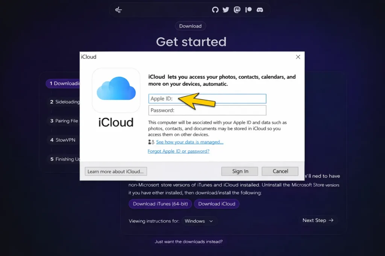The width and height of the screenshot is (385, 256).
Task: Go to step 4 StowVPN
Action: coord(62,140)
